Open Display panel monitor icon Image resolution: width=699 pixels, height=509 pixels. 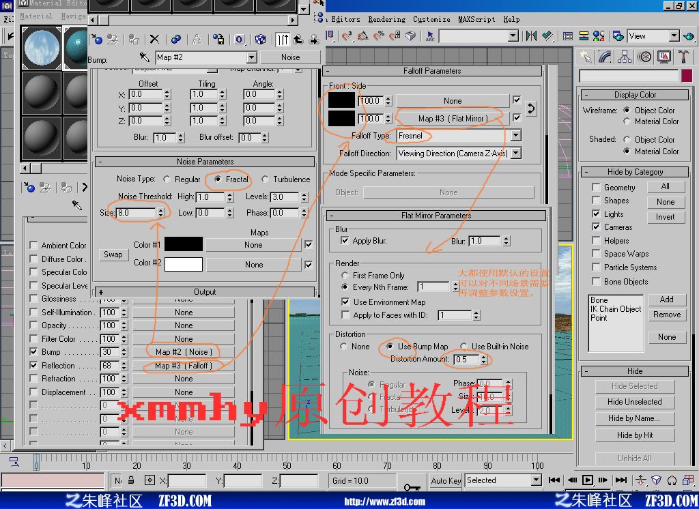pyautogui.click(x=664, y=57)
